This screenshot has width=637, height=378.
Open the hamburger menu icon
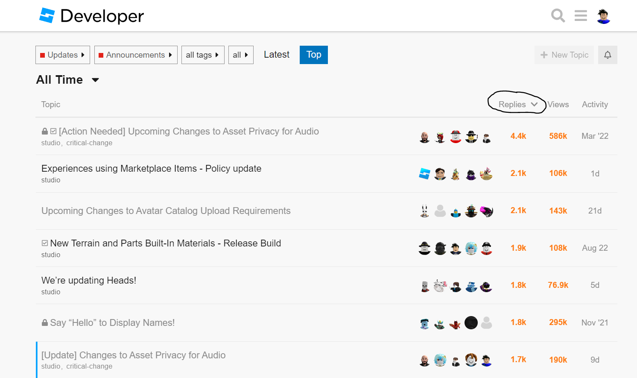pyautogui.click(x=581, y=16)
